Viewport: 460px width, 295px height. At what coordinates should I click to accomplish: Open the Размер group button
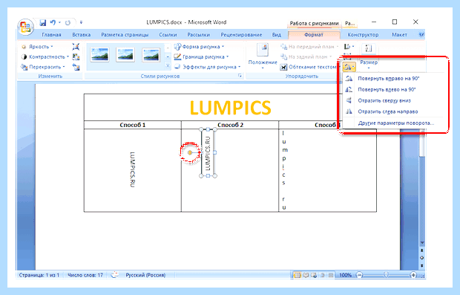click(369, 57)
